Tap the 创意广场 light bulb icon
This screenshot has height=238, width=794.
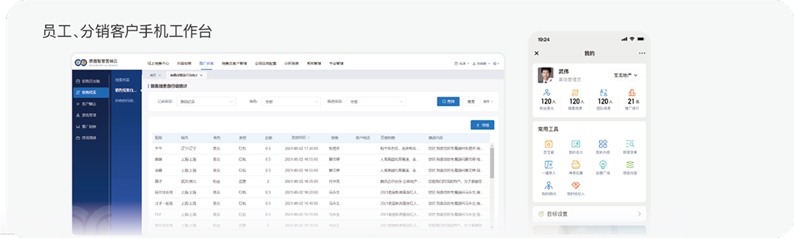click(x=603, y=165)
